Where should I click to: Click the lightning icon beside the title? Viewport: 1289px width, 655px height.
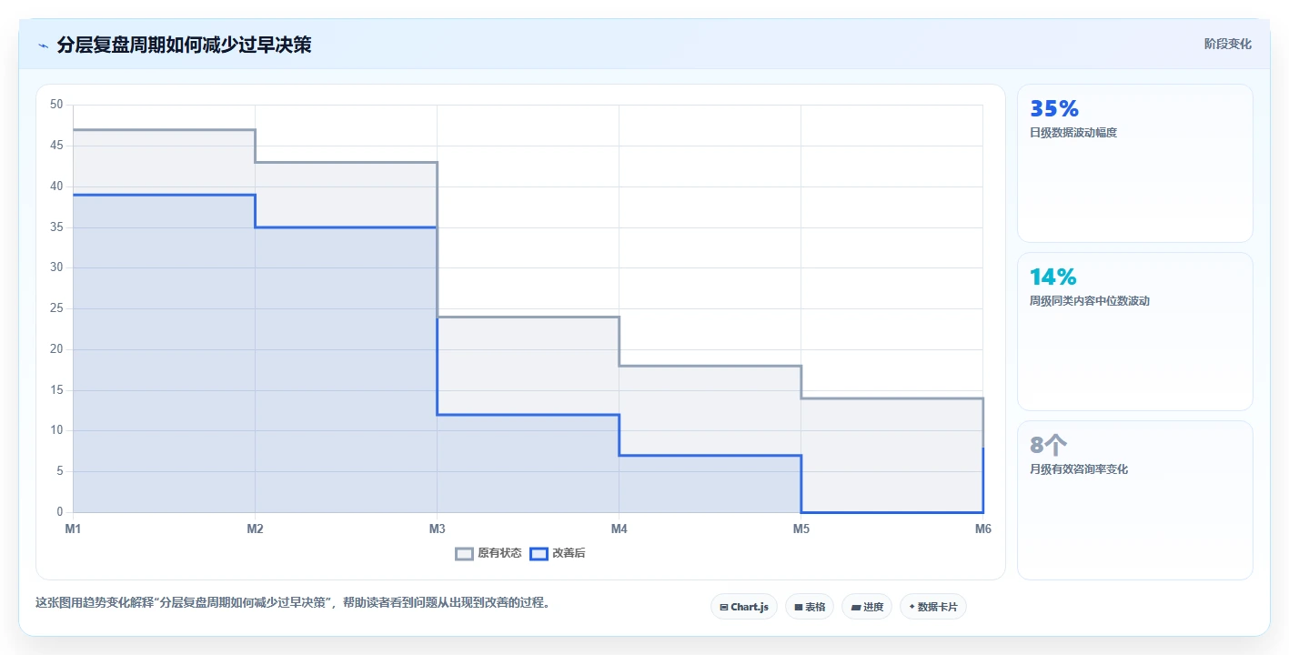tap(43, 45)
